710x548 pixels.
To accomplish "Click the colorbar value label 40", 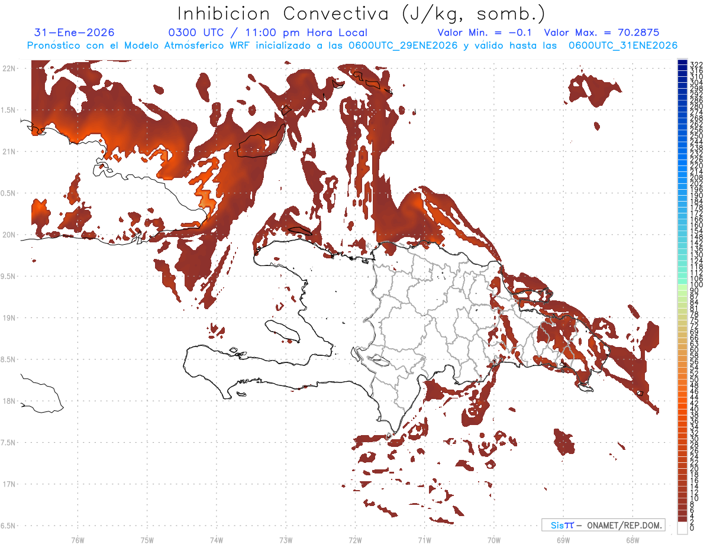I will click(694, 409).
